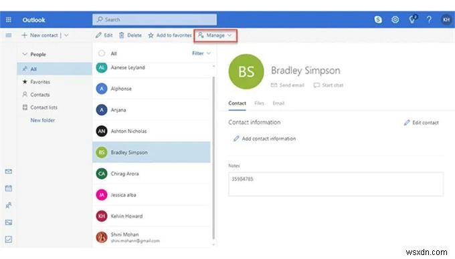
Task: Open the Help question mark
Action: click(429, 19)
